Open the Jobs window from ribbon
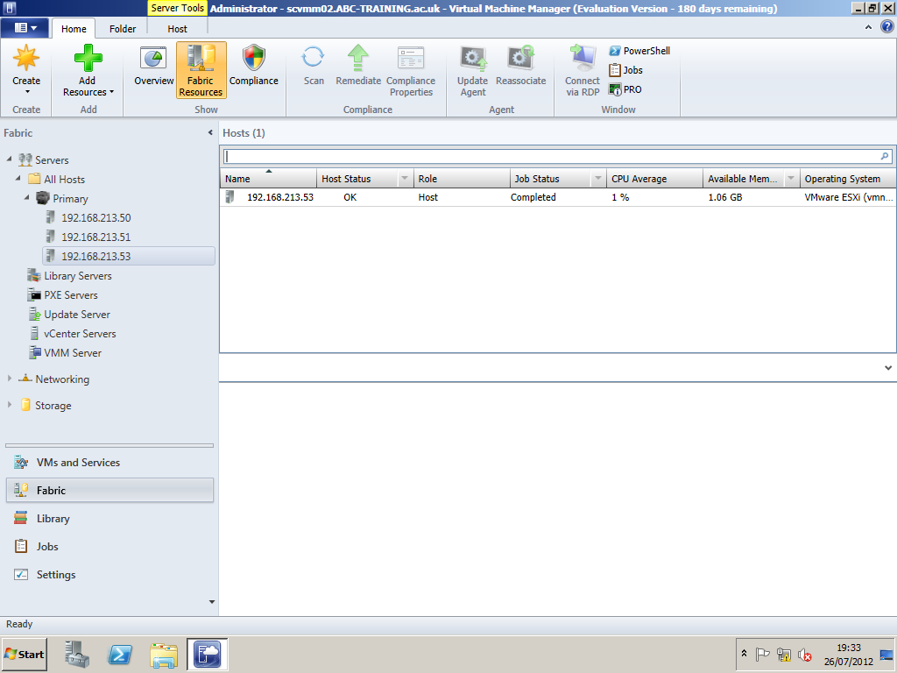 tap(625, 70)
